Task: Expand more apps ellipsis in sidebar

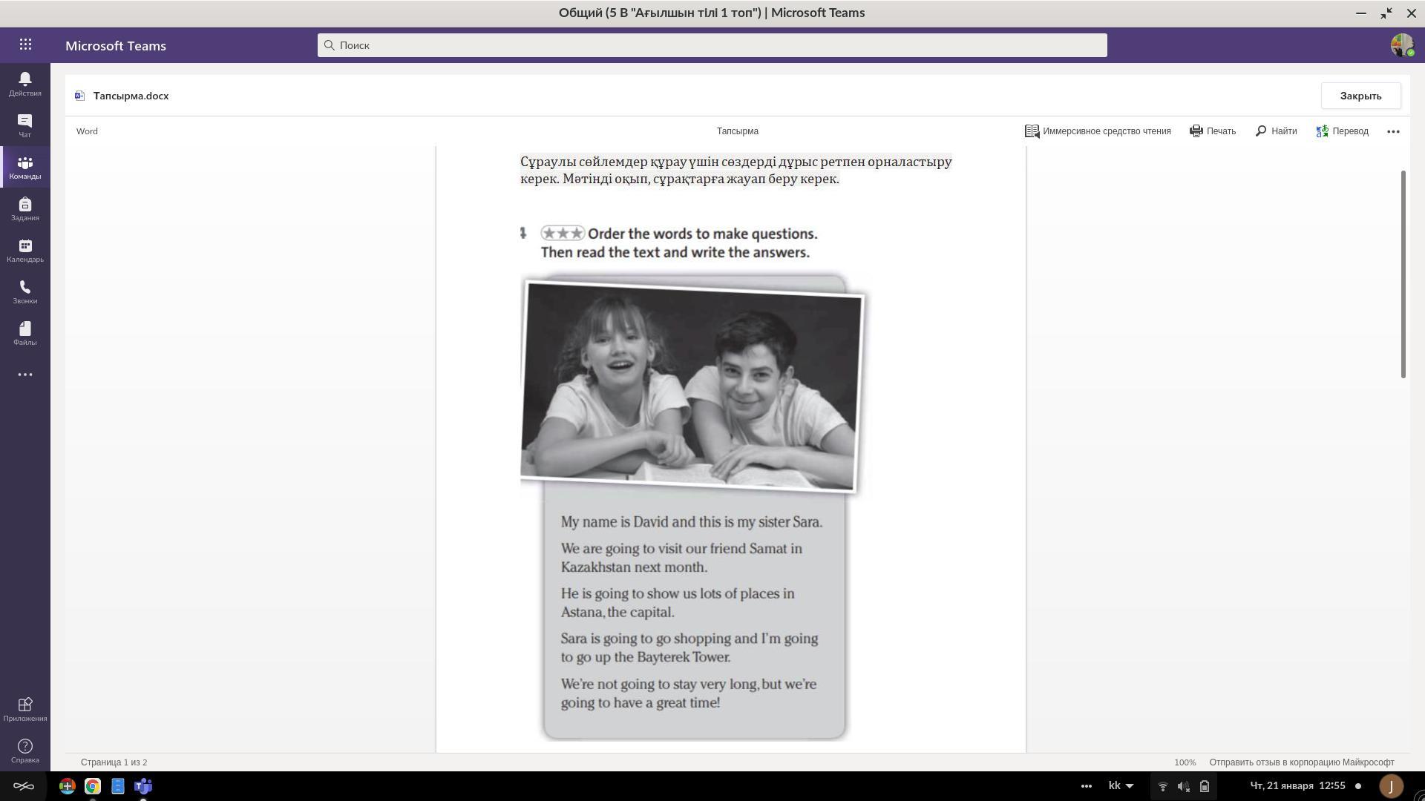Action: tap(24, 375)
